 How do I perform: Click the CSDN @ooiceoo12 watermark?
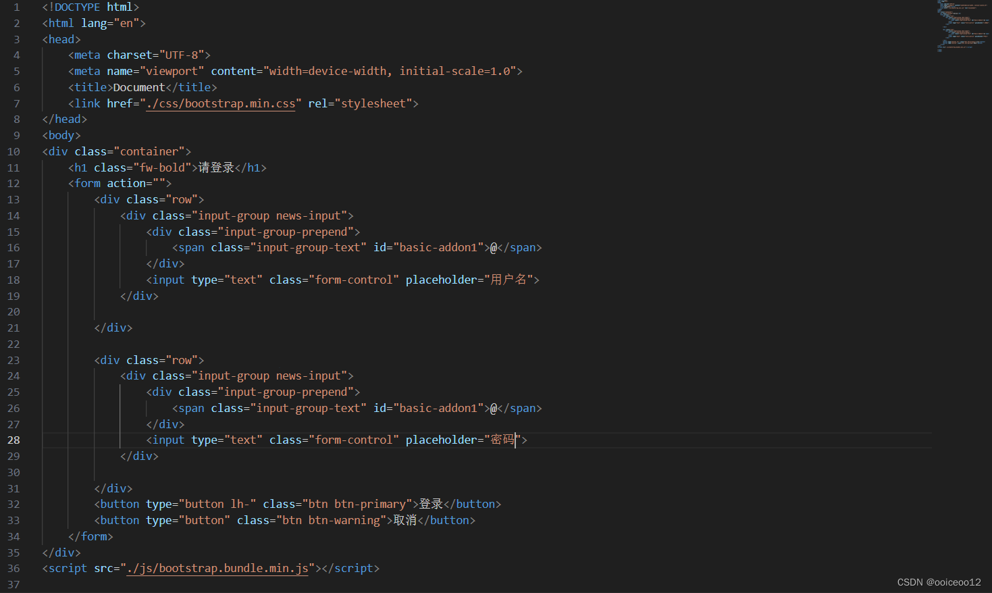939,582
